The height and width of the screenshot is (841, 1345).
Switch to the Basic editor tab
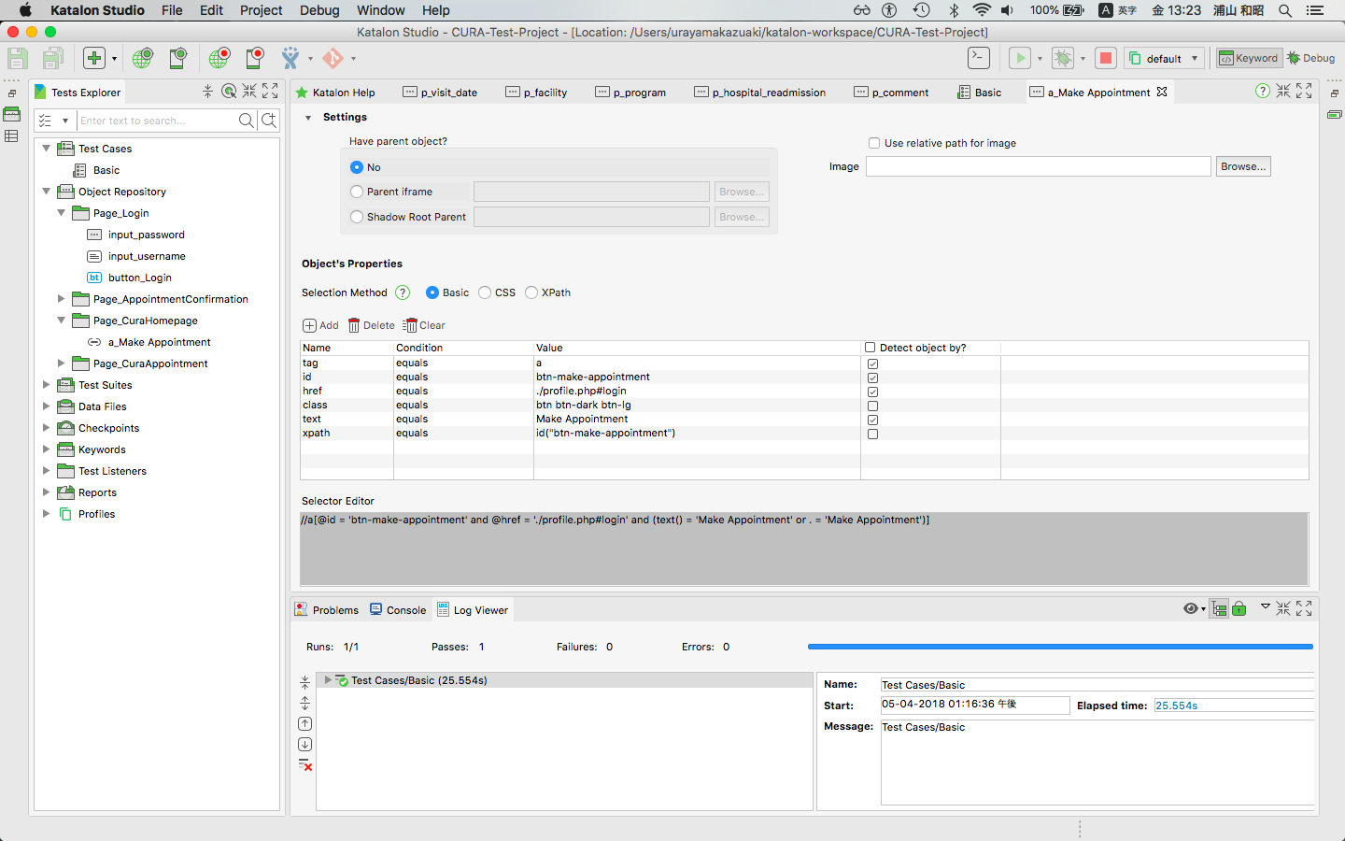coord(980,93)
